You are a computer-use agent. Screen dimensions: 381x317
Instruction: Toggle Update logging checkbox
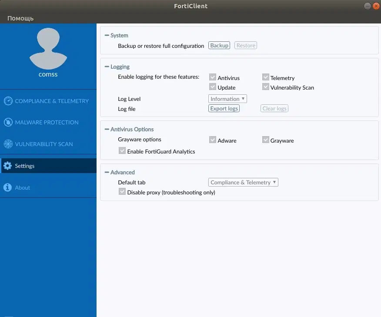tap(213, 87)
